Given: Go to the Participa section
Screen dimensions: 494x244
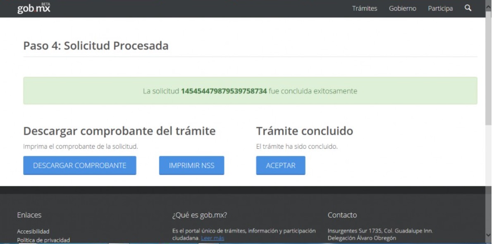Looking at the screenshot, I should point(440,9).
